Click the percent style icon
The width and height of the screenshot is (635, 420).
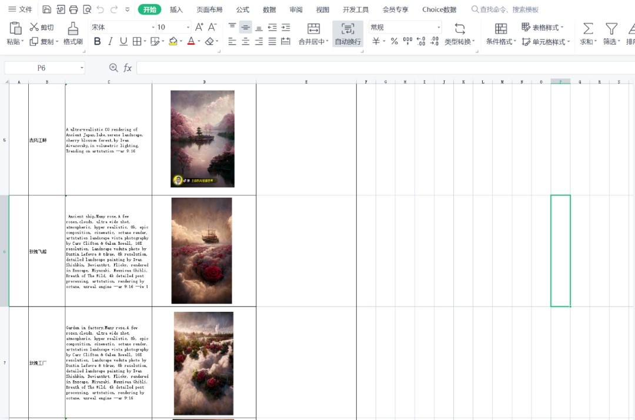(x=394, y=41)
